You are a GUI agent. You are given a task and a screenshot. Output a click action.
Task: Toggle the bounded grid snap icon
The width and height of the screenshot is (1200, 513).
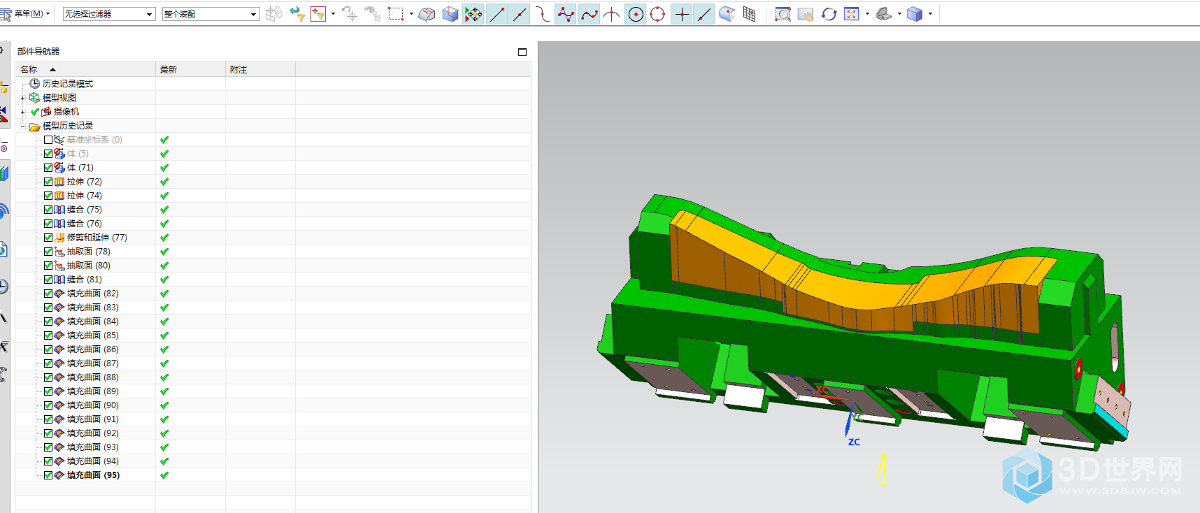pos(750,14)
